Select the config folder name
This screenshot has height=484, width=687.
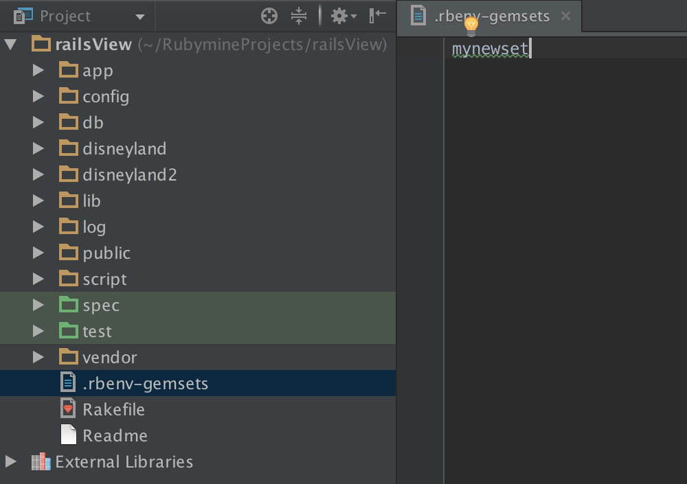coord(106,97)
